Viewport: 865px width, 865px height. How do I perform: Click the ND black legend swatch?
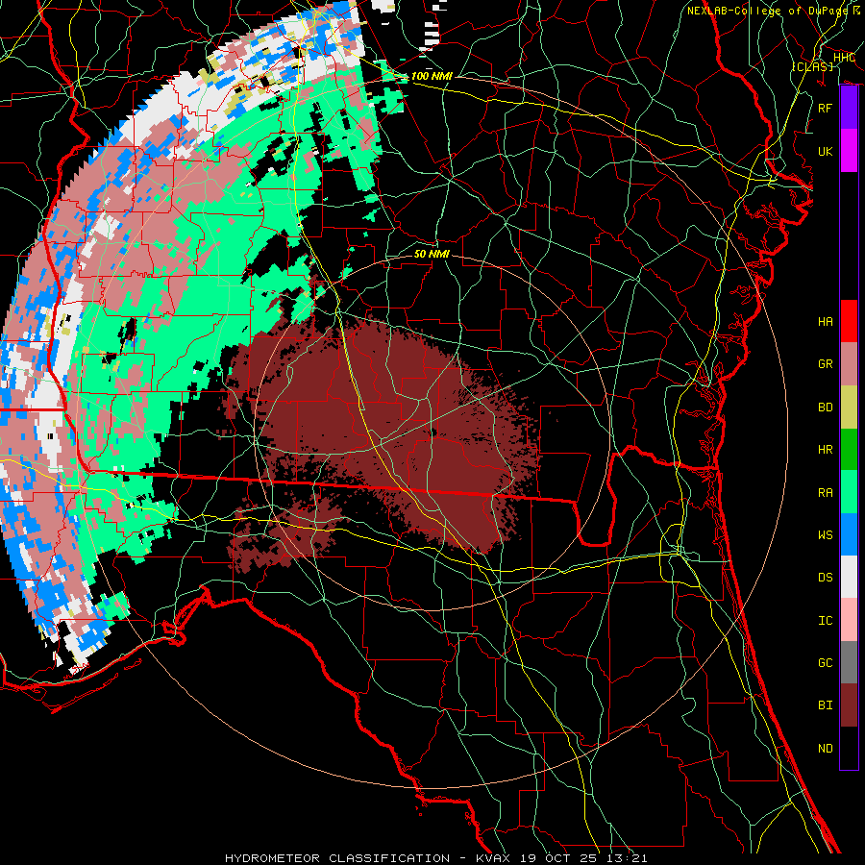click(x=849, y=748)
